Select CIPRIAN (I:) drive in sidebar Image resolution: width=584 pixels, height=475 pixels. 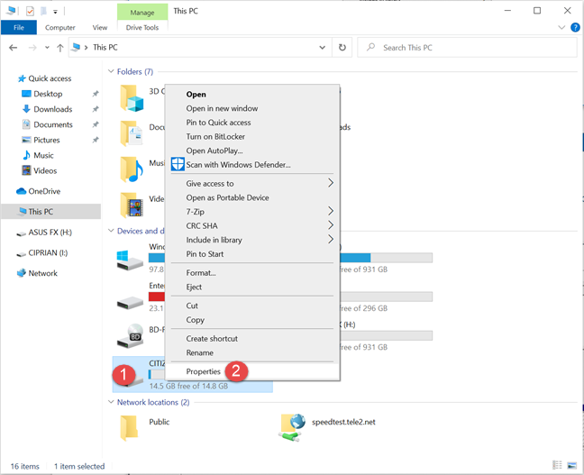[48, 253]
